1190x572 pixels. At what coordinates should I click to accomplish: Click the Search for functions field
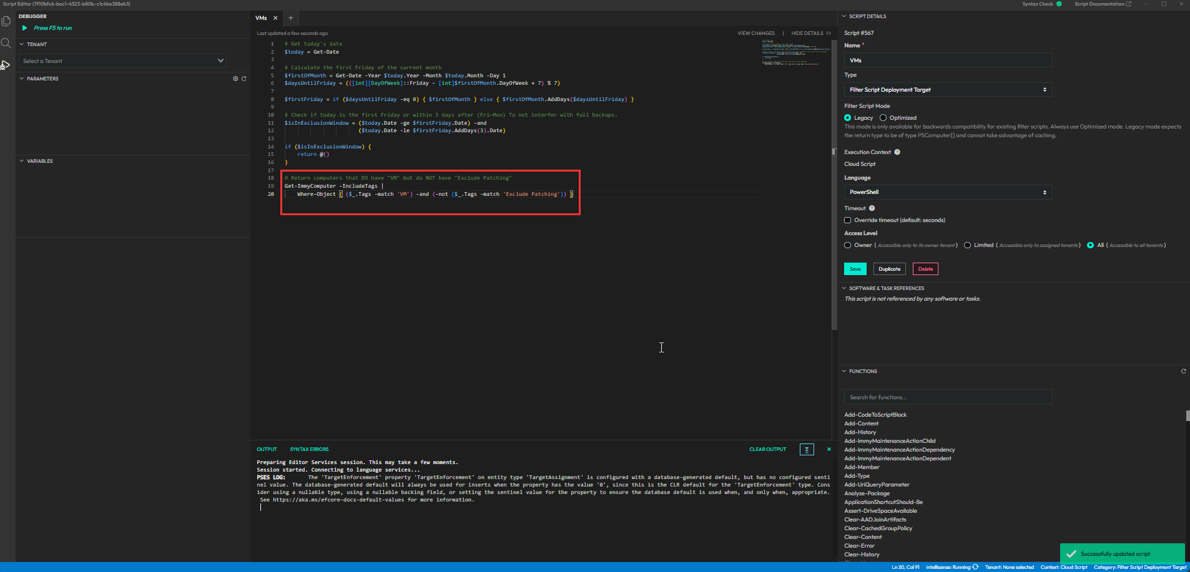pyautogui.click(x=947, y=397)
